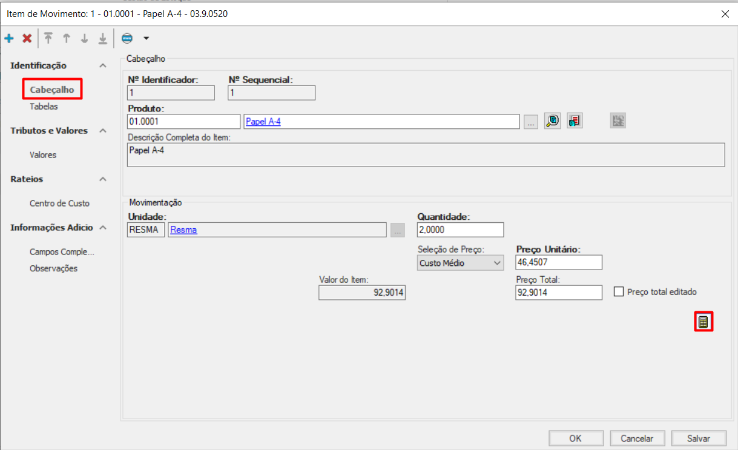This screenshot has width=738, height=450.
Task: Click the Quantidade input field
Action: point(460,230)
